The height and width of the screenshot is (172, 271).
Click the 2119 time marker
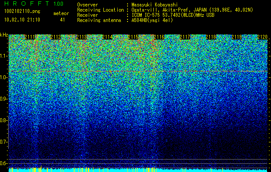pyautogui.click(x=237, y=37)
